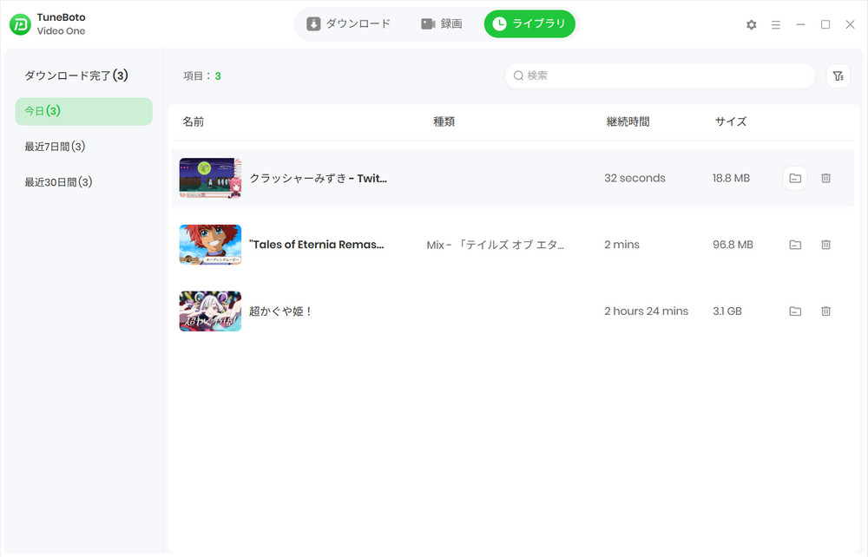The width and height of the screenshot is (868, 557).
Task: Select the ライブラリ tab
Action: pyautogui.click(x=529, y=23)
